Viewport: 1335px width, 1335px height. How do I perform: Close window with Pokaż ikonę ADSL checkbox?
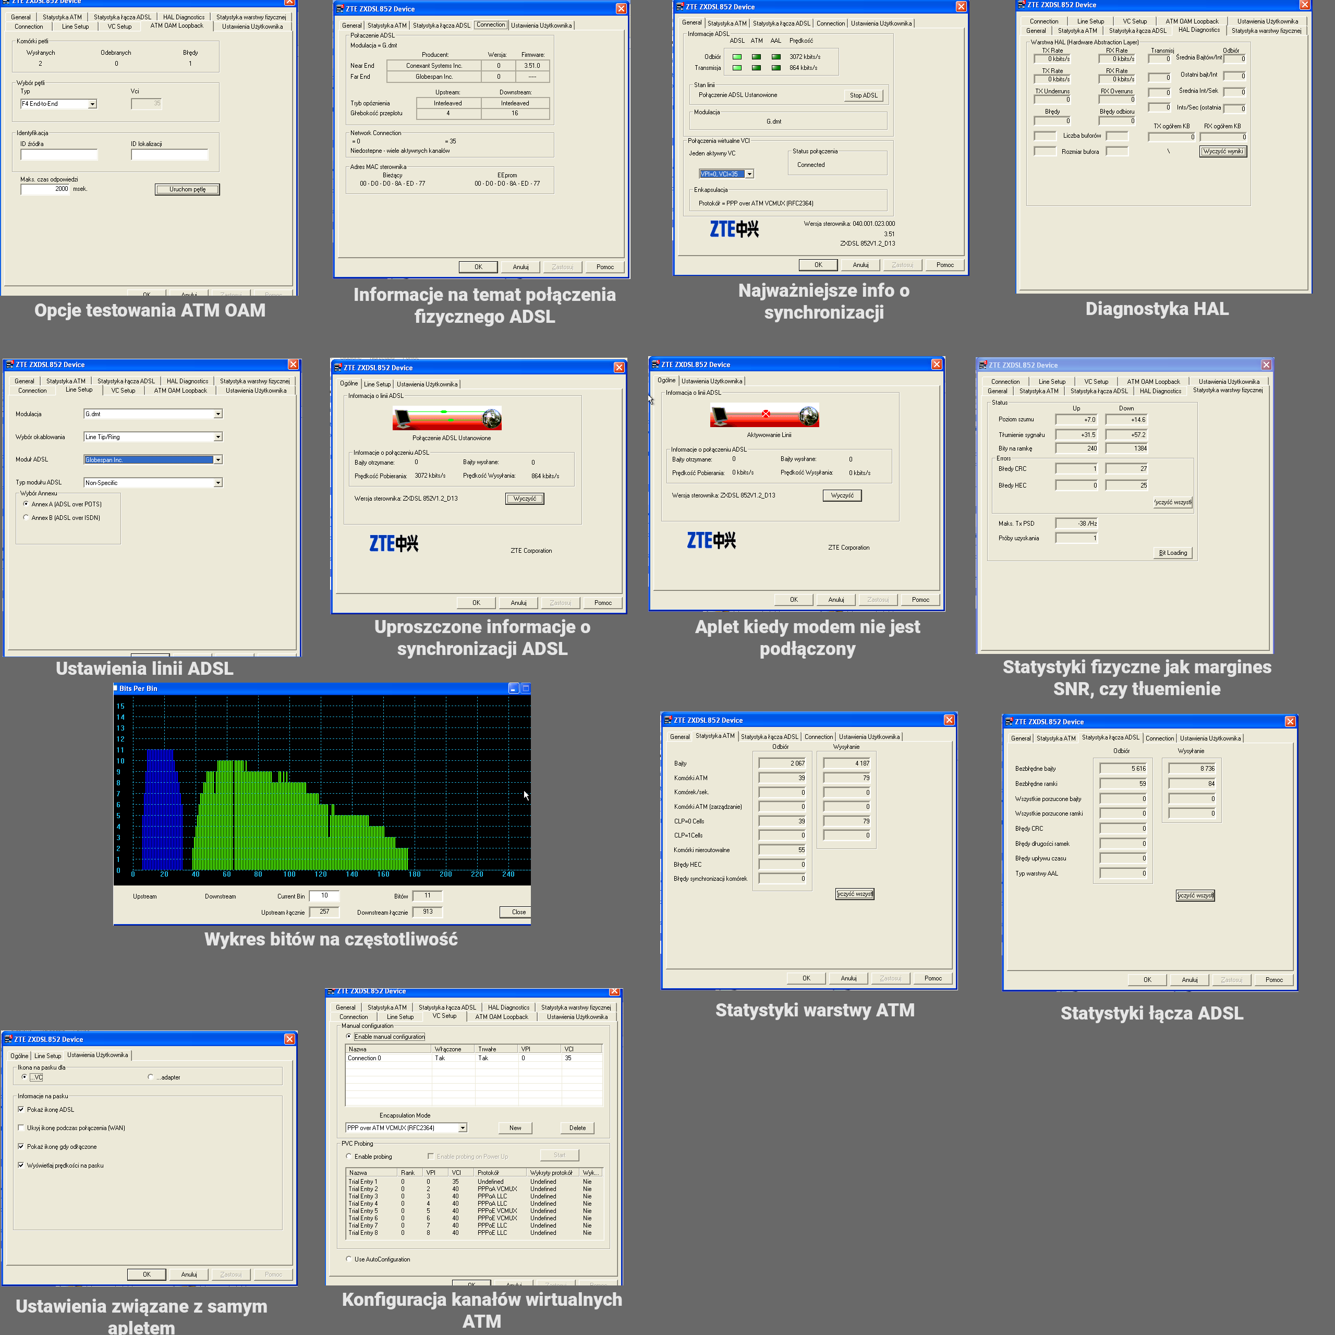tap(289, 1039)
